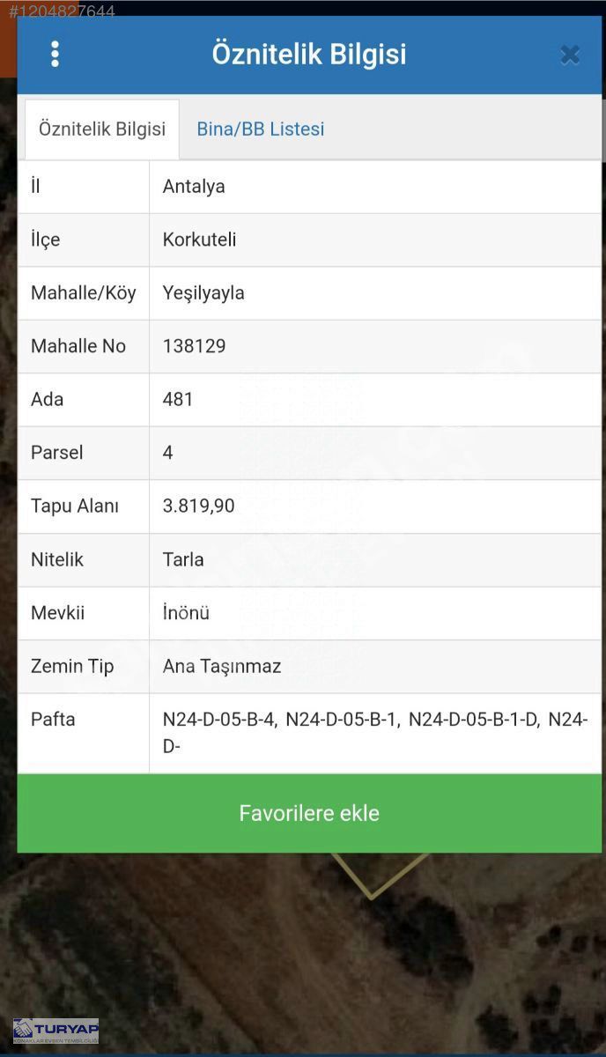Select the Tapu Alanı value 3.819,90
This screenshot has width=606, height=1057.
pos(199,506)
